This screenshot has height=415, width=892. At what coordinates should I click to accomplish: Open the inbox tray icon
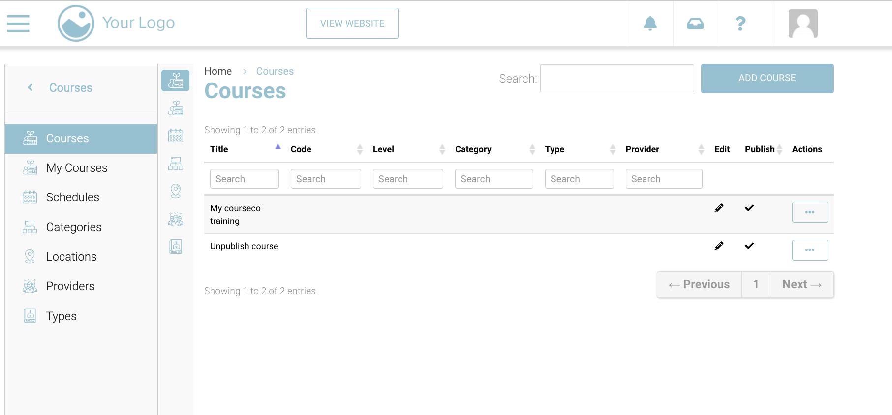tap(695, 24)
